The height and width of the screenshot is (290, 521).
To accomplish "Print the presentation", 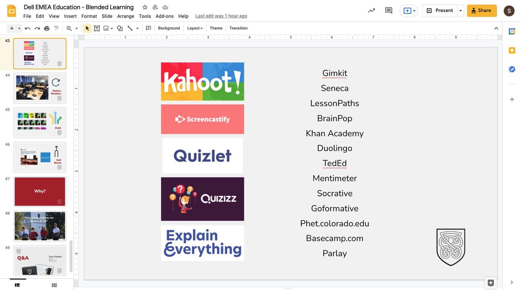I will [46, 28].
